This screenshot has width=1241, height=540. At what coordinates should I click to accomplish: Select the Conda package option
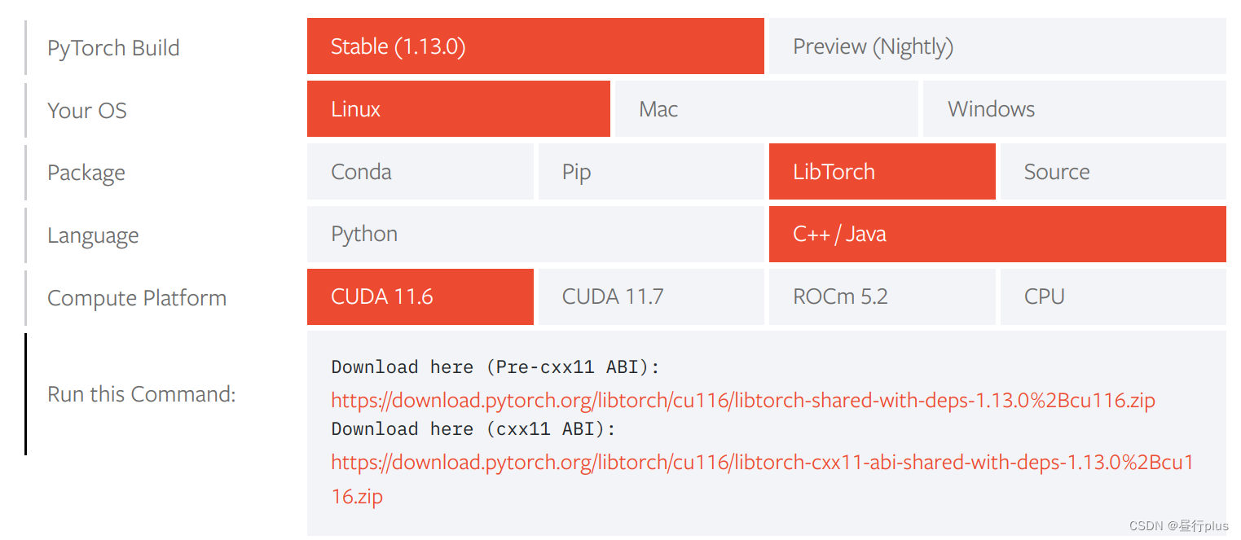tap(420, 171)
